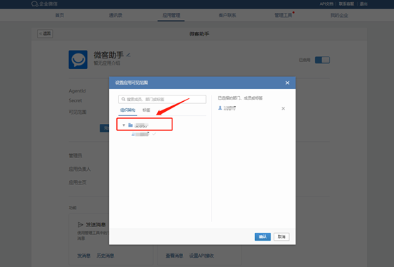Click the 取消 button
The image size is (394, 267).
point(281,236)
